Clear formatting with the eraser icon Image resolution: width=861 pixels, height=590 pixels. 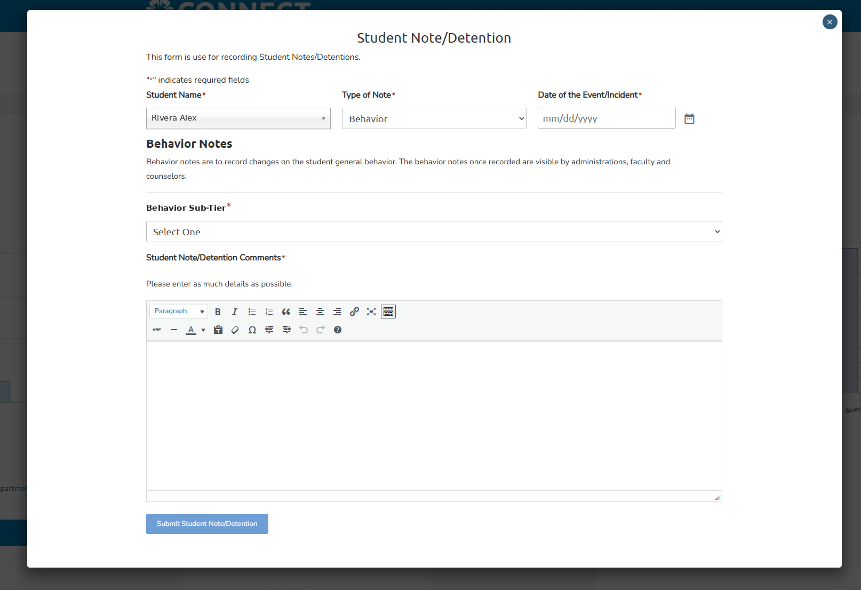[x=235, y=330]
